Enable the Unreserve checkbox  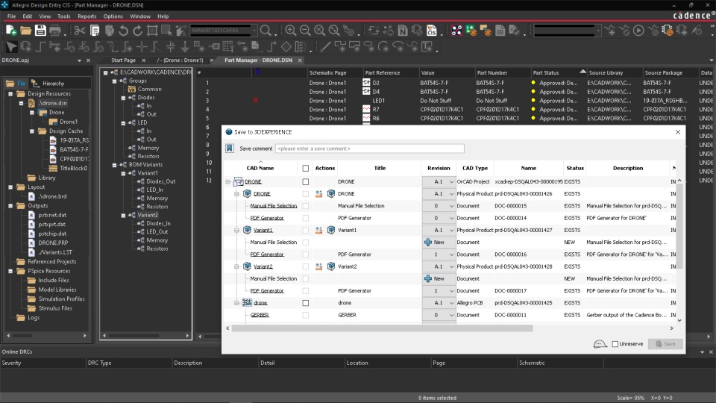point(615,343)
